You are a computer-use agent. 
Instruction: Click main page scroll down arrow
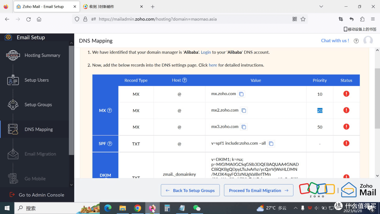(x=377, y=176)
